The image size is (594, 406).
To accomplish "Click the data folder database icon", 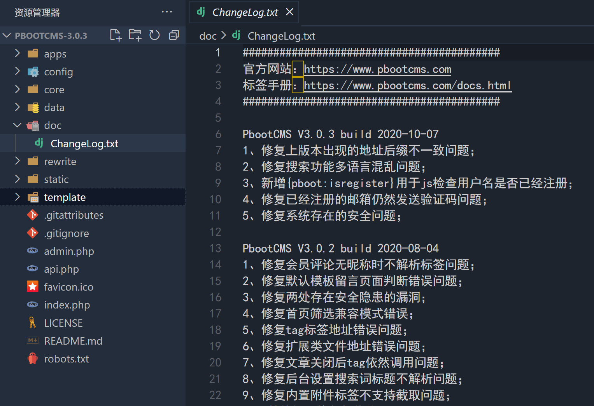I will tap(33, 107).
